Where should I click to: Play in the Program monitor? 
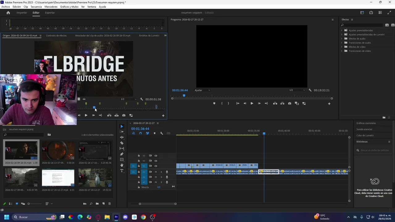252,103
